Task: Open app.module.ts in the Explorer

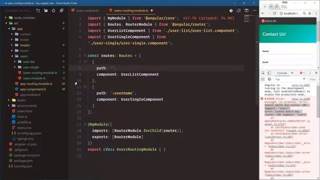Action: pos(30,94)
